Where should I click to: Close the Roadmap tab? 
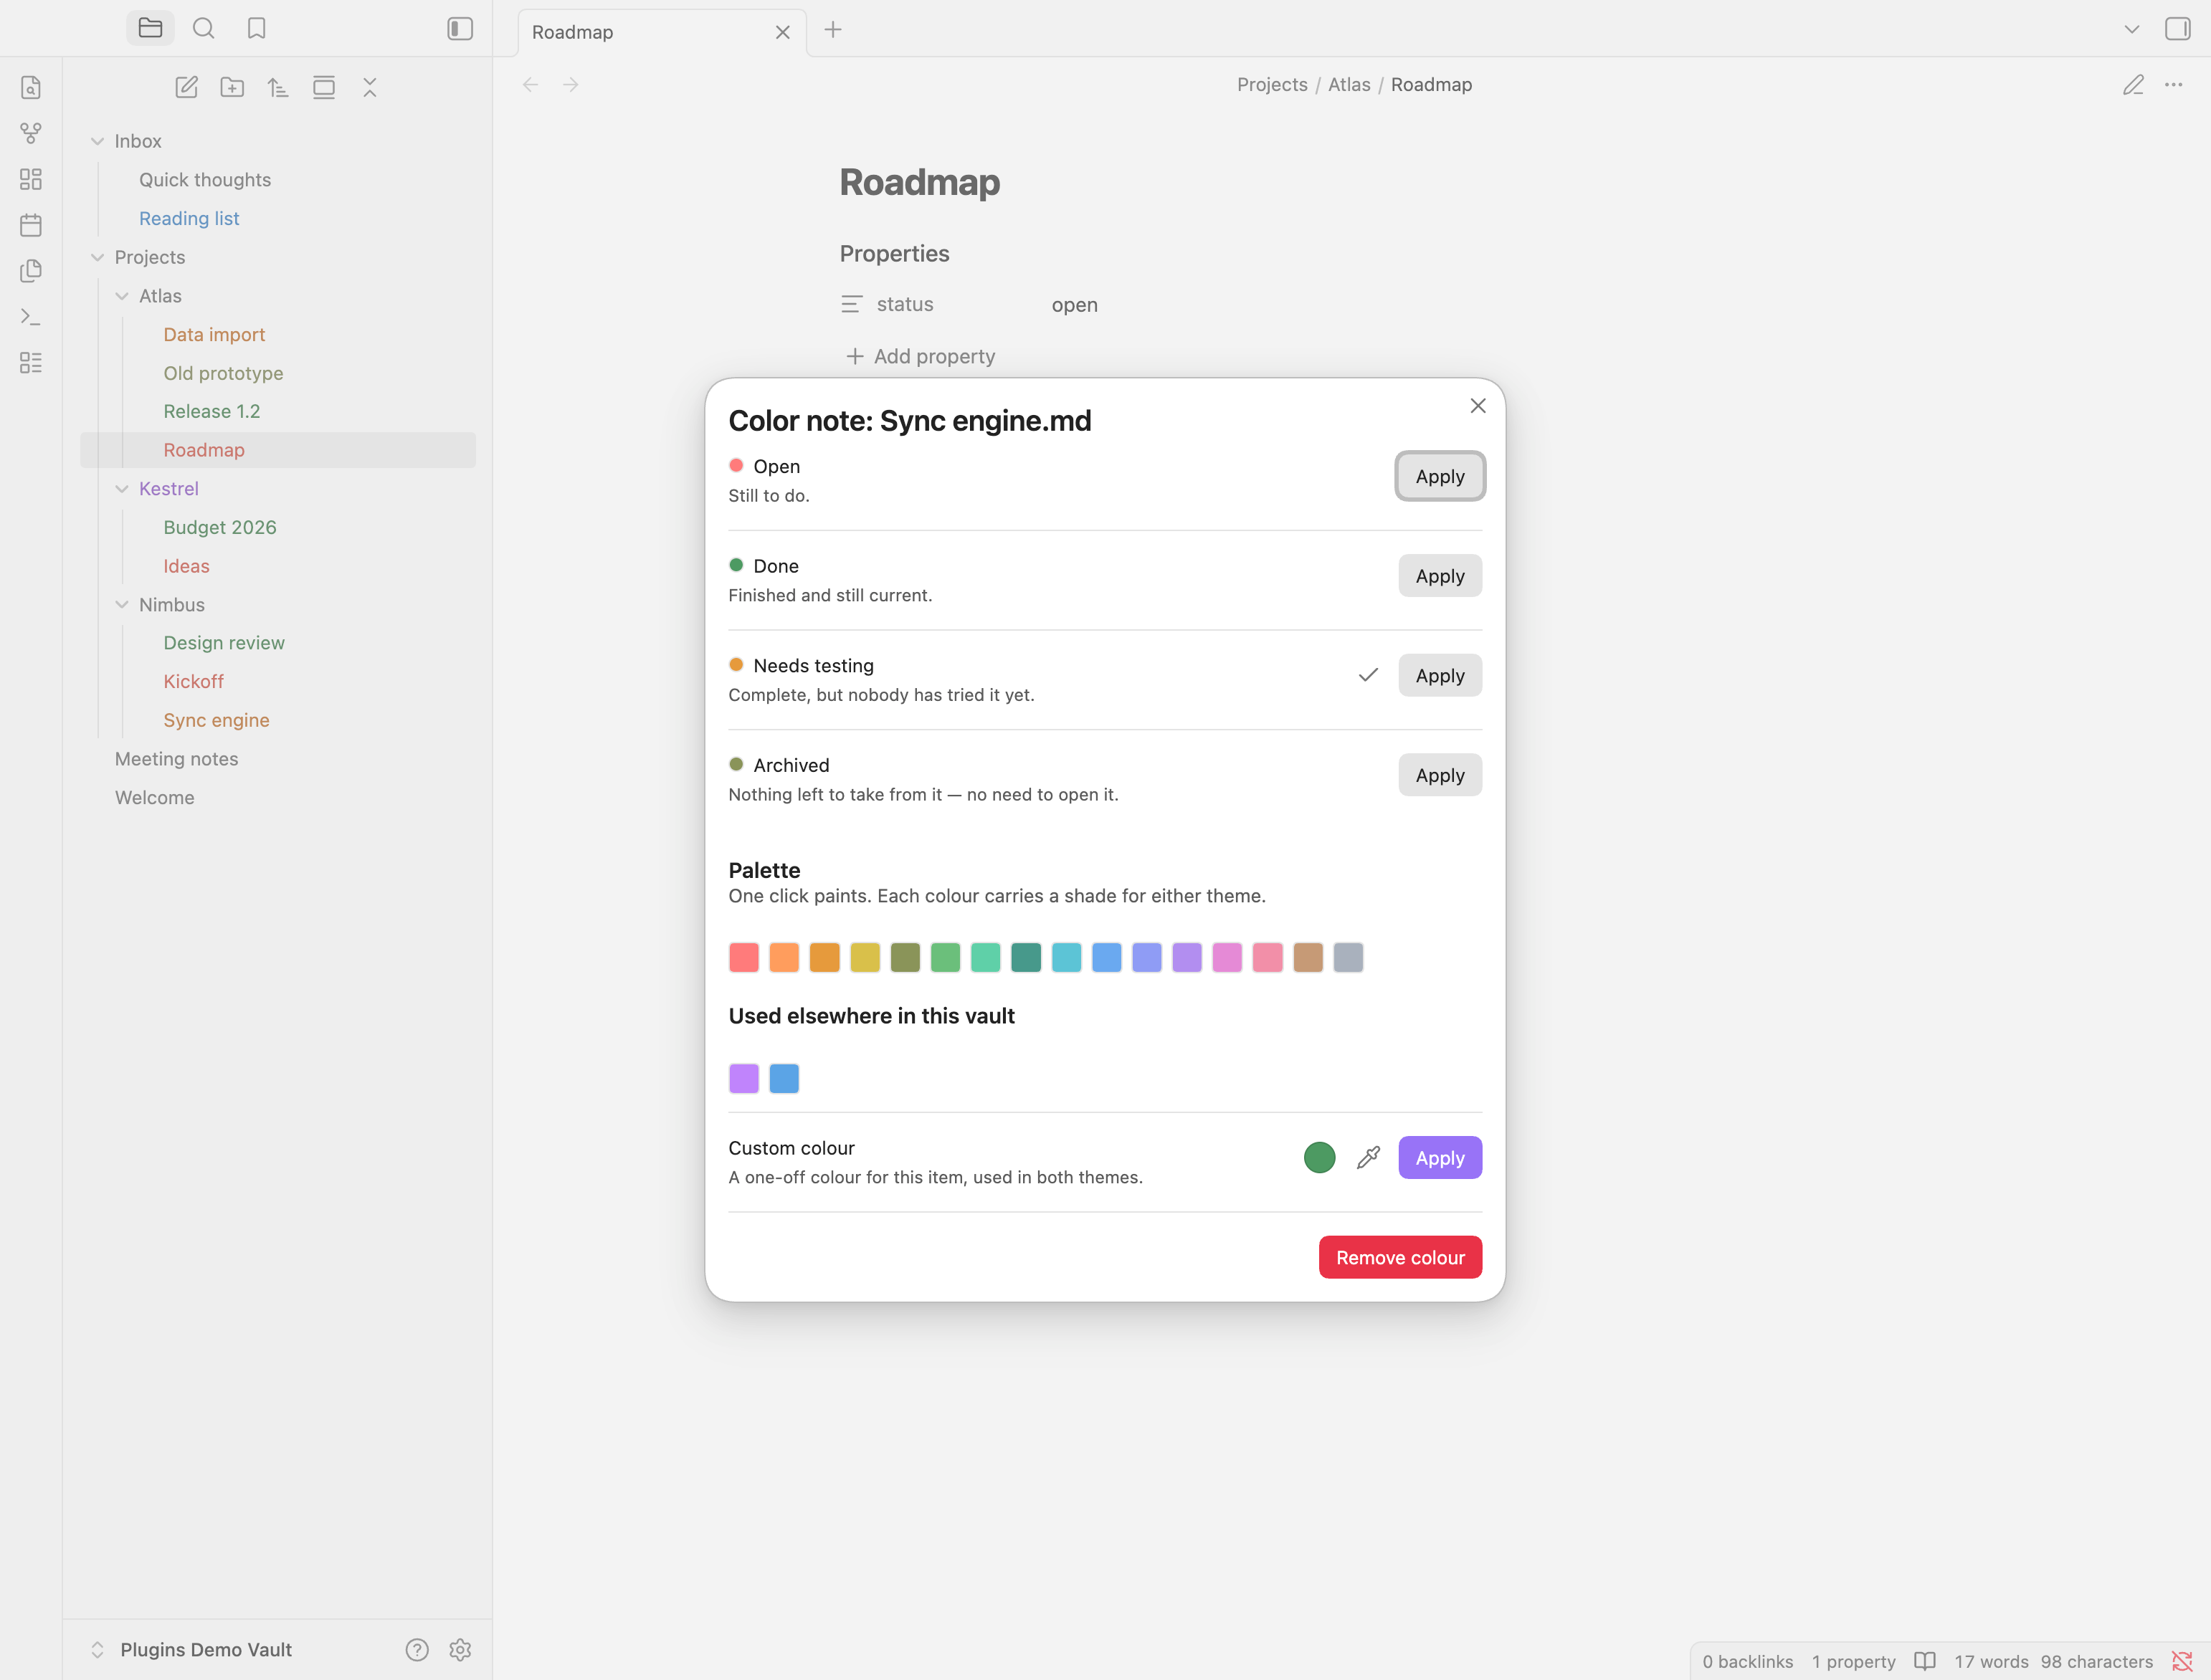coord(783,32)
